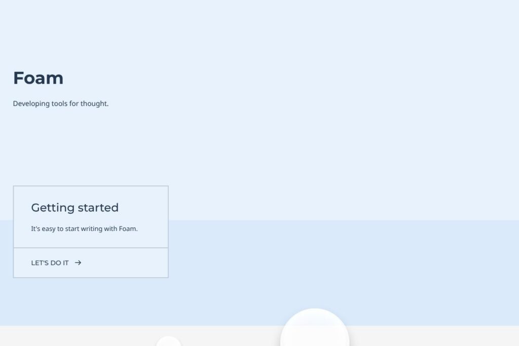Select the Getting started card heading
This screenshot has width=519, height=346.
tap(75, 208)
